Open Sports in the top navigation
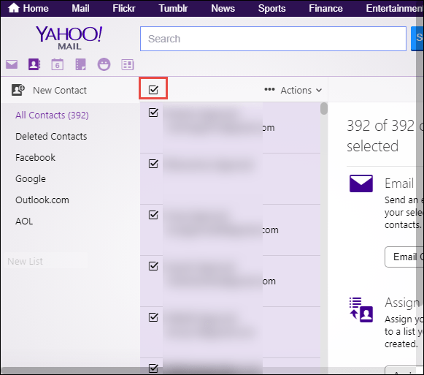Viewport: 424px width, 375px height. coord(271,8)
